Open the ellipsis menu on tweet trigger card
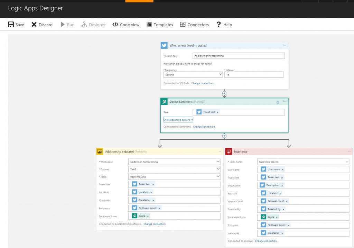 pos(285,45)
